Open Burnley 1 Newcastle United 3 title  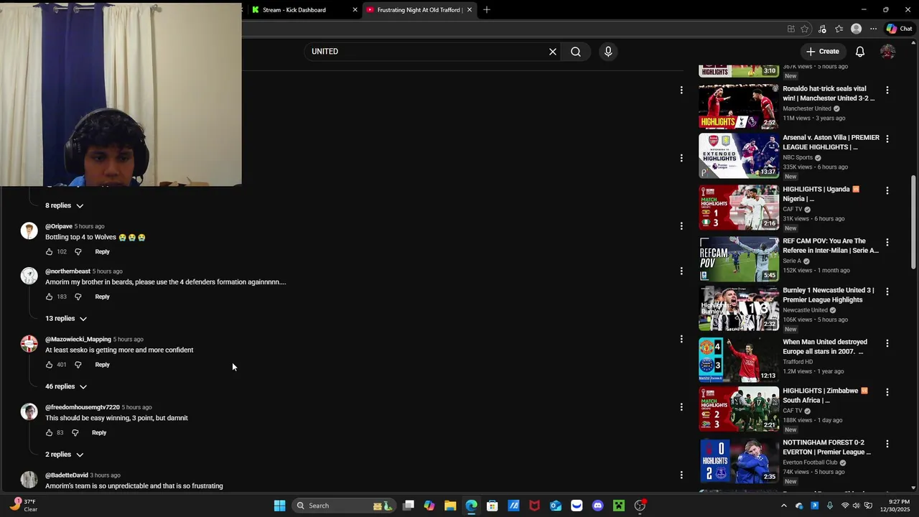point(829,295)
